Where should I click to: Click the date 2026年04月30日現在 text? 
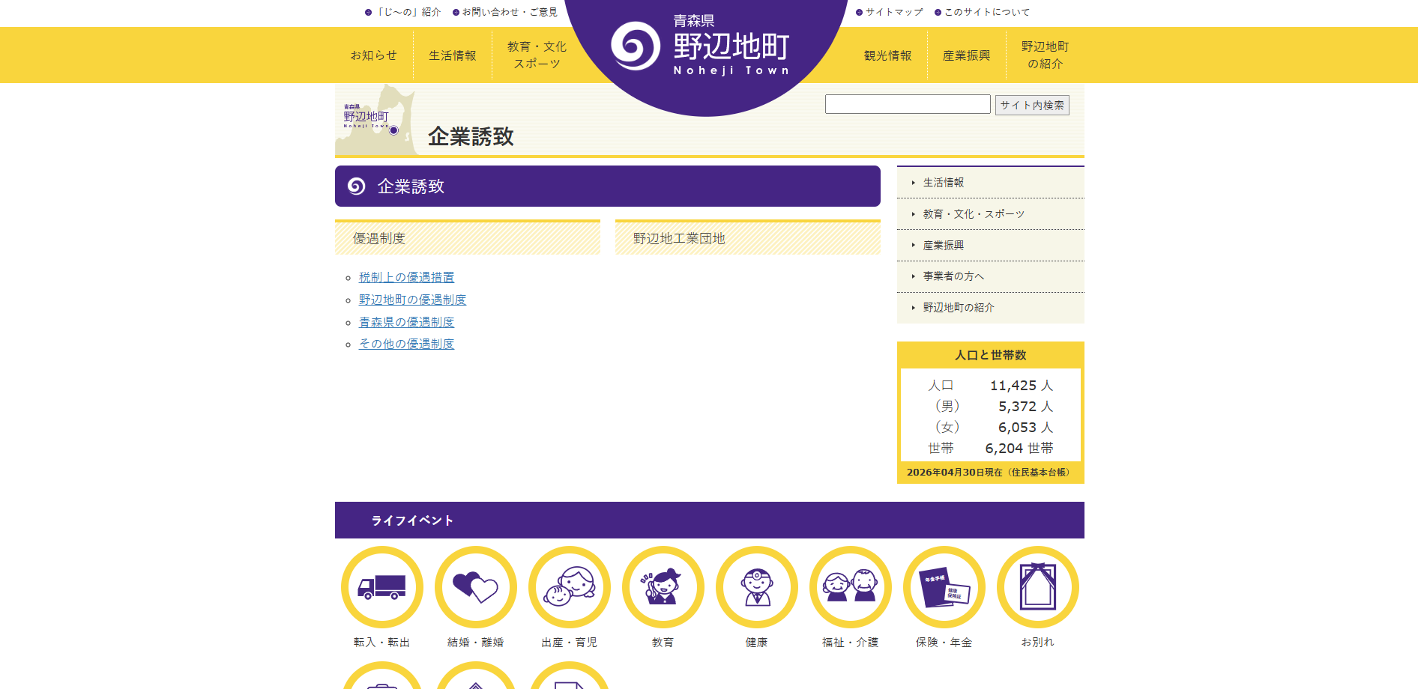pos(955,473)
